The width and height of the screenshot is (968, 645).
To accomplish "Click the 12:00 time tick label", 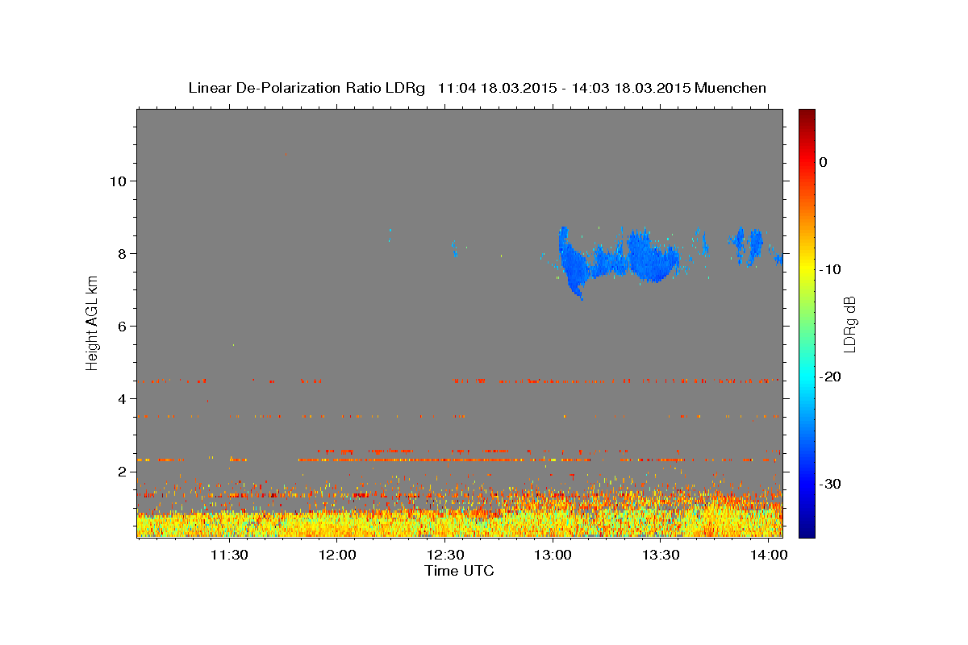I will [x=337, y=555].
